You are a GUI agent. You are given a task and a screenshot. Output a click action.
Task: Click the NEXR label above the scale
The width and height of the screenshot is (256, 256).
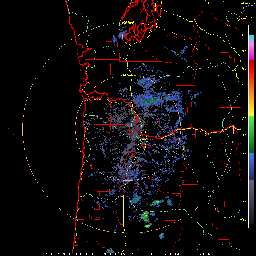point(250,17)
